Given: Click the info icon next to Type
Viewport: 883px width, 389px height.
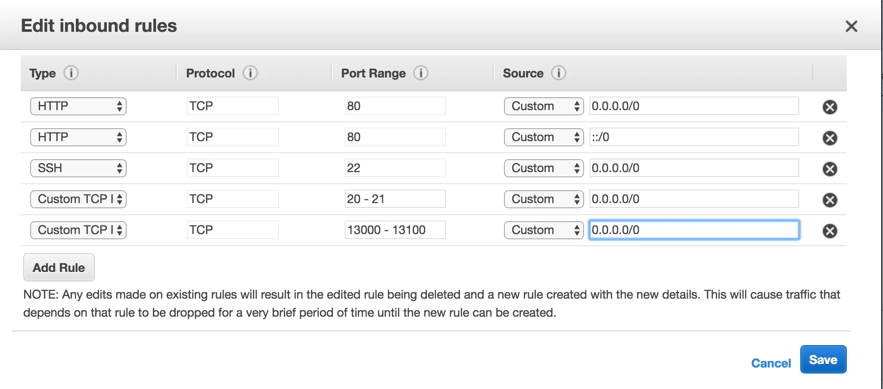Looking at the screenshot, I should 71,73.
